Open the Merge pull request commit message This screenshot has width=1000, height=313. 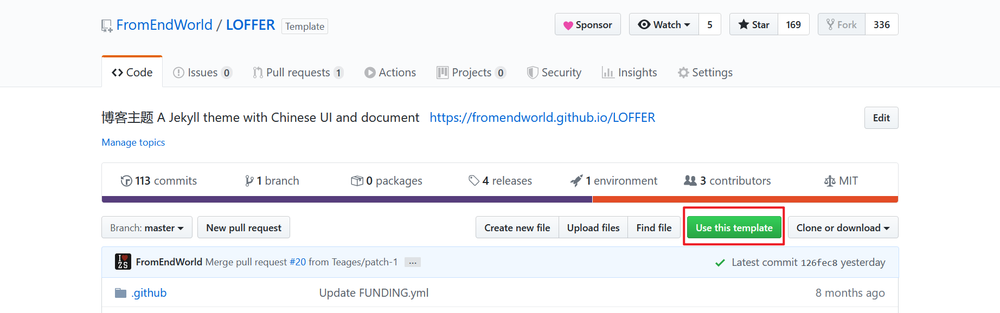(246, 262)
